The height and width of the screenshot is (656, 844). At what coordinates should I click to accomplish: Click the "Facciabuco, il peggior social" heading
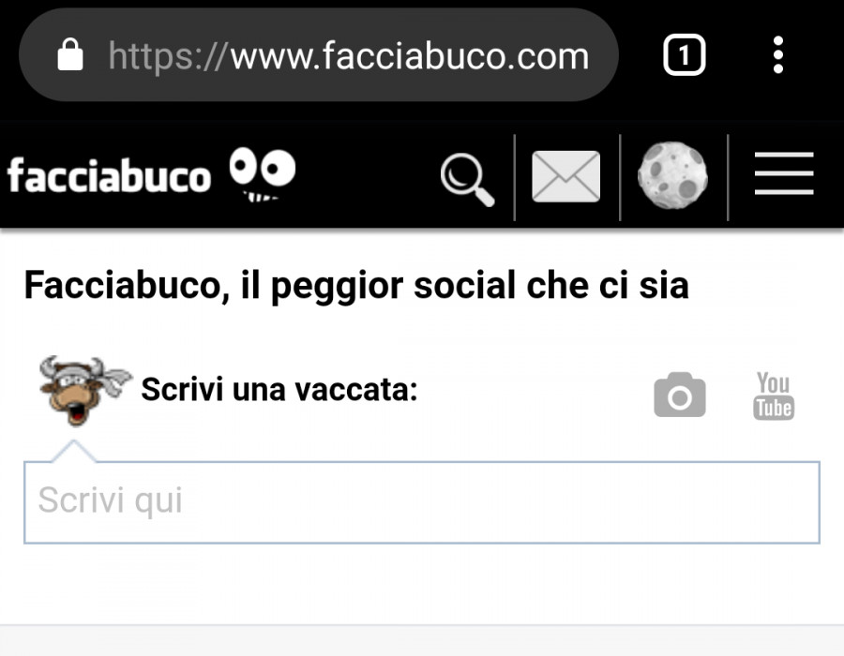tap(356, 286)
